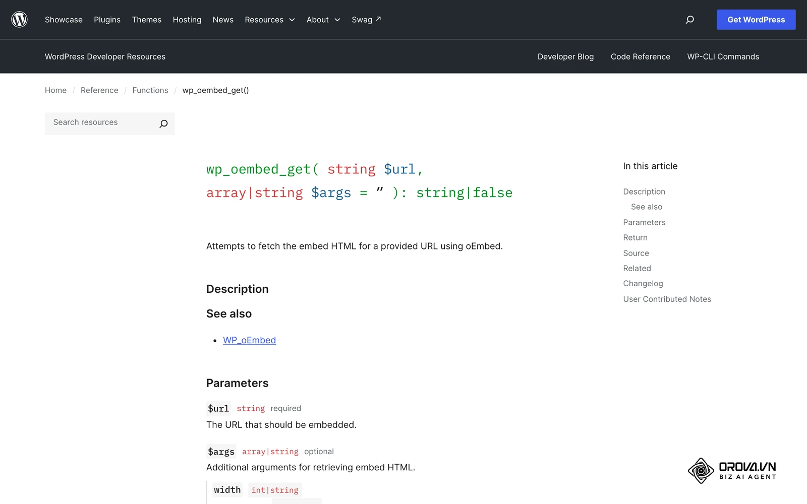Screen dimensions: 807x504
Task: Click the See also heading
Action: pyautogui.click(x=229, y=313)
